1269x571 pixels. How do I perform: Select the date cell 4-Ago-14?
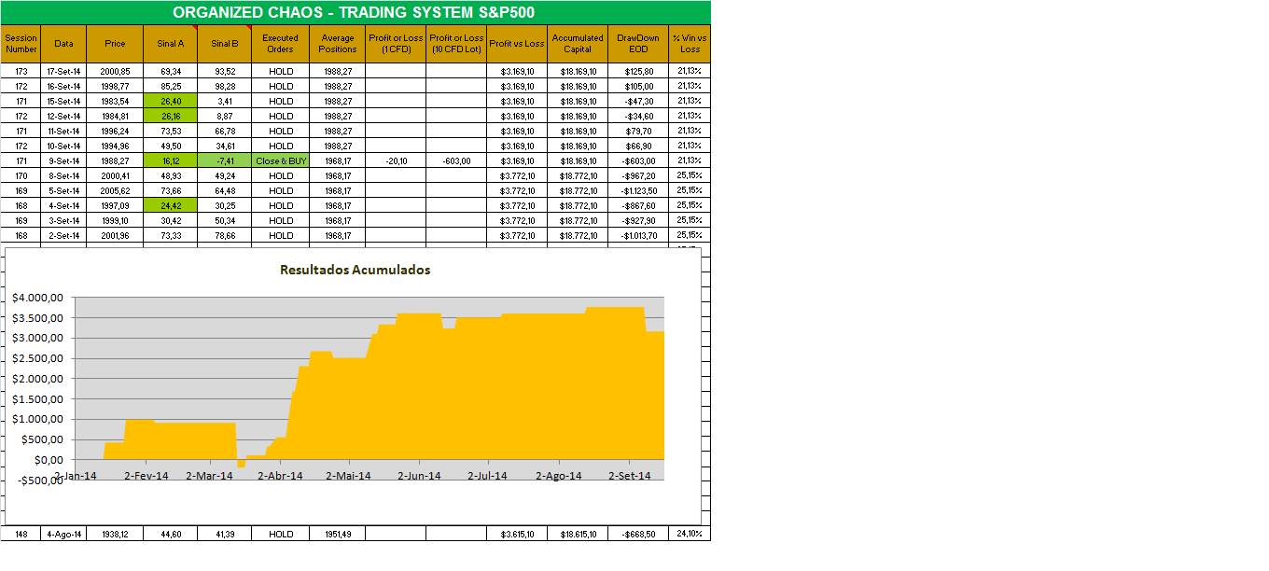tap(64, 534)
